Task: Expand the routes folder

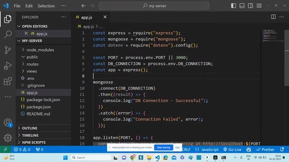Action: (x=43, y=64)
